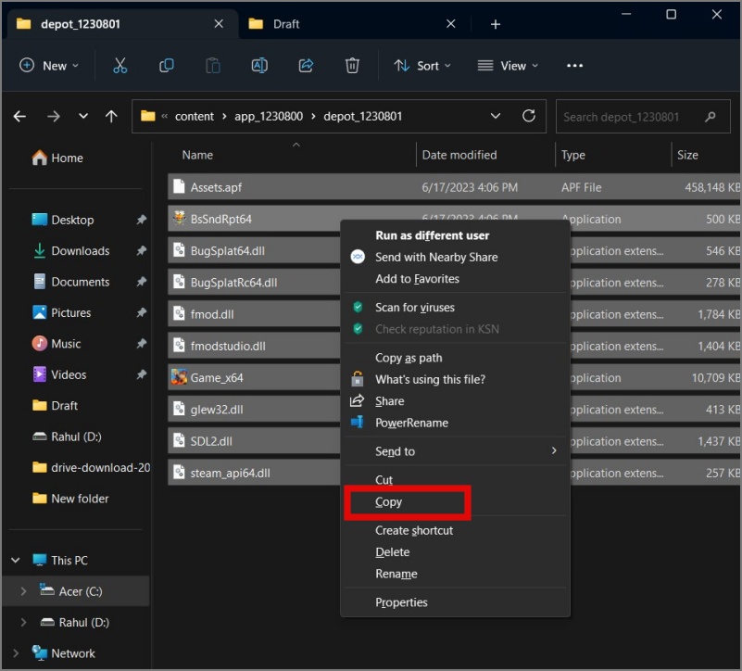Image resolution: width=742 pixels, height=671 pixels.
Task: Click the Game_x64 application icon
Action: [x=179, y=377]
